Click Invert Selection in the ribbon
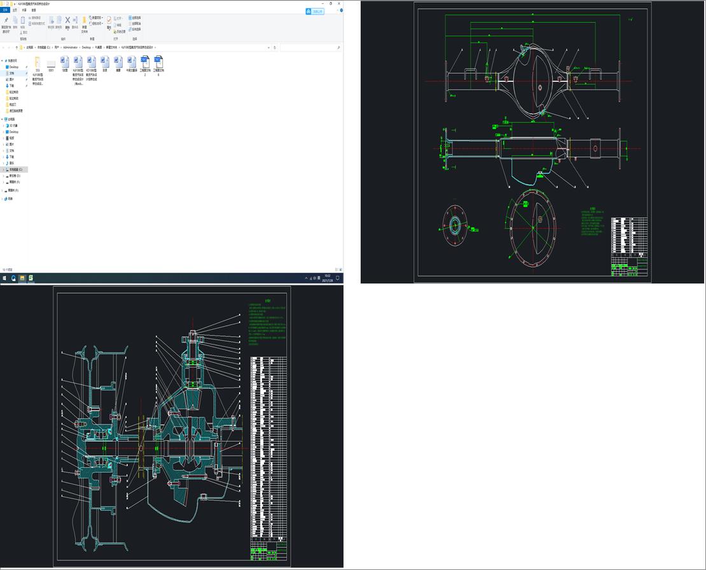 point(135,29)
